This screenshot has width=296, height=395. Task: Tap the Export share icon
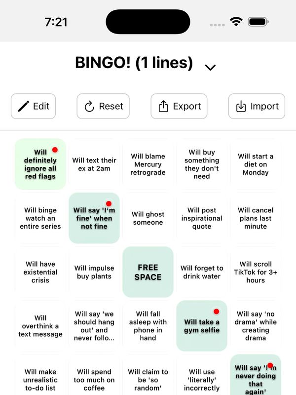pos(163,106)
